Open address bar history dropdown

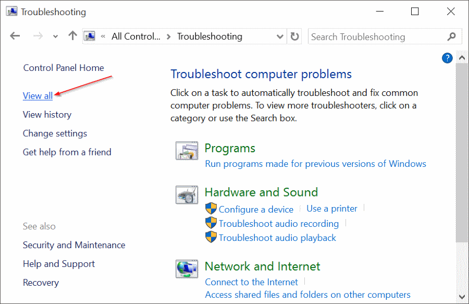280,37
